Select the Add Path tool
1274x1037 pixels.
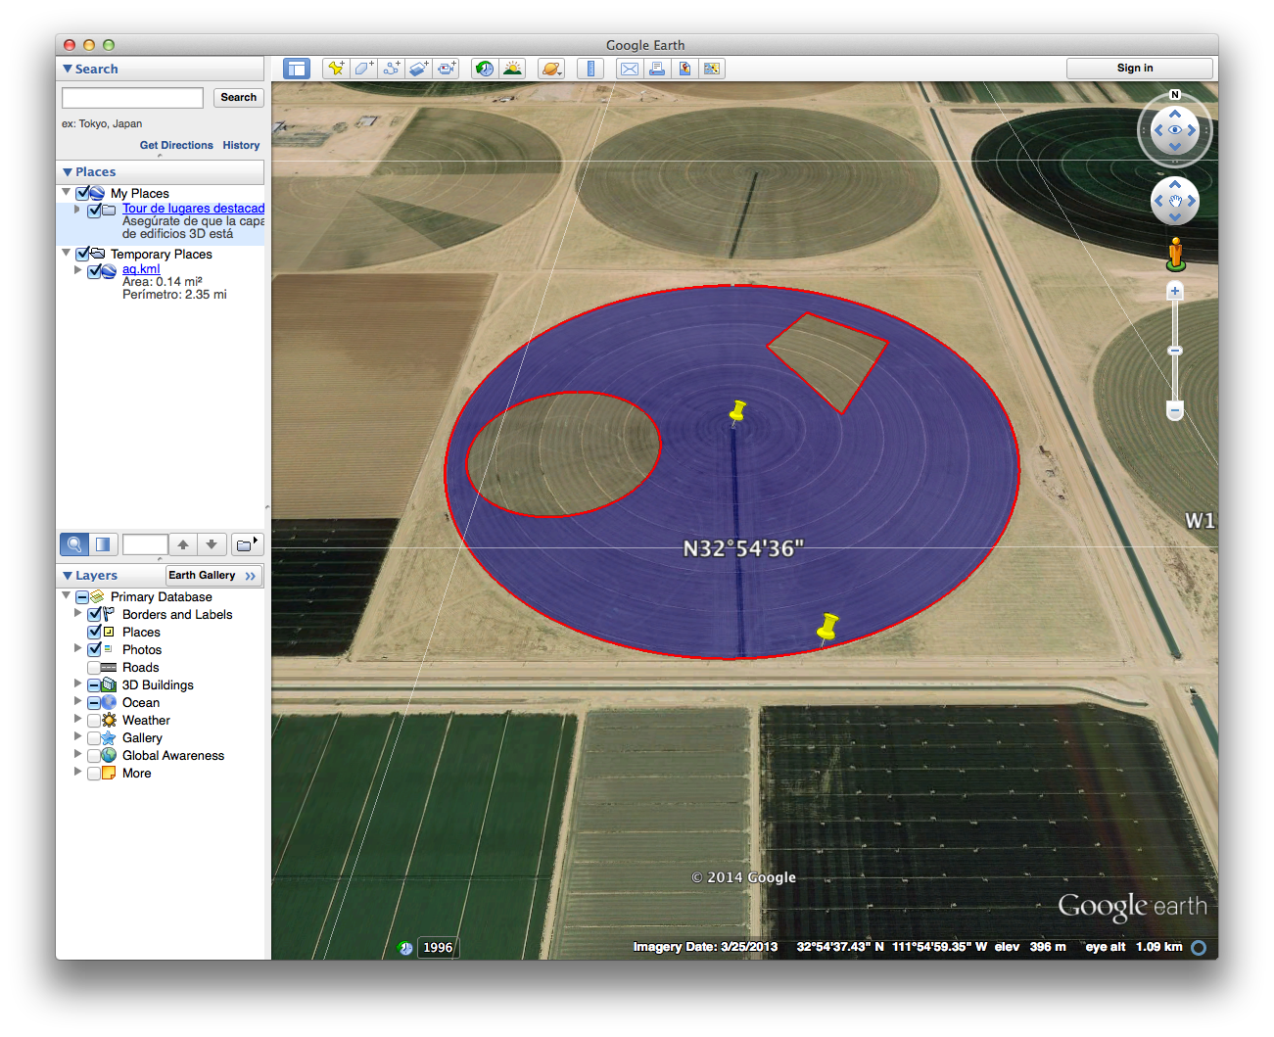point(391,69)
